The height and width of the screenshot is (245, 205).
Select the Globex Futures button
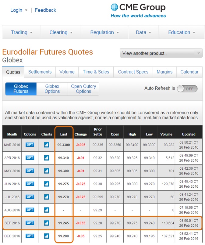(x=21, y=89)
